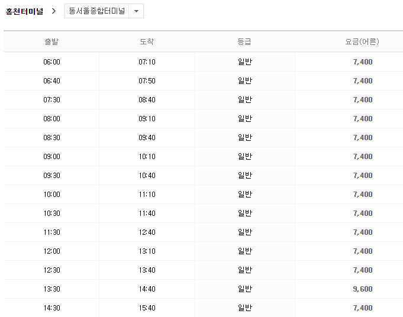This screenshot has width=403, height=317.
Task: Click the 요금(어른) column header
Action: tap(362, 41)
